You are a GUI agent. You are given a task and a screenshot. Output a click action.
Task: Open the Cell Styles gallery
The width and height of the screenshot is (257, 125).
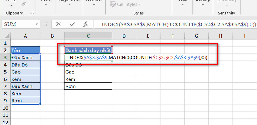pyautogui.click(x=125, y=4)
